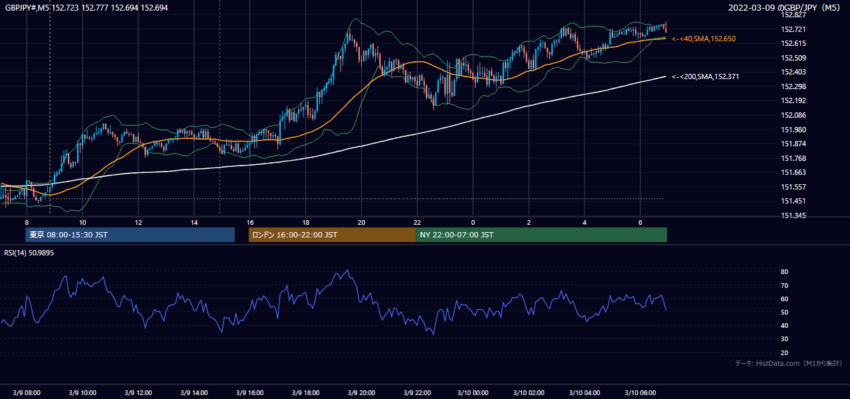850x399 pixels.
Task: Click RSI level 20 on the axis
Action: [784, 352]
